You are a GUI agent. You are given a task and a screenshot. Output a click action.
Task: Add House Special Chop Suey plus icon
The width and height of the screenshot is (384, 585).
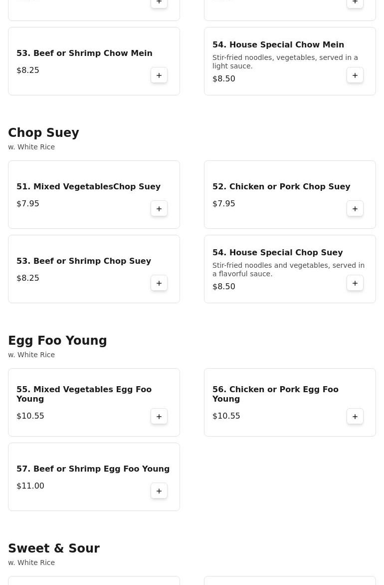coord(355,283)
